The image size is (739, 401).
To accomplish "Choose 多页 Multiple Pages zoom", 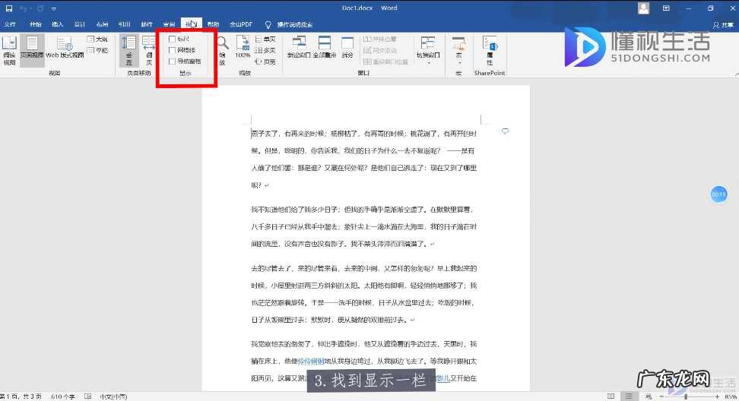I will click(266, 50).
